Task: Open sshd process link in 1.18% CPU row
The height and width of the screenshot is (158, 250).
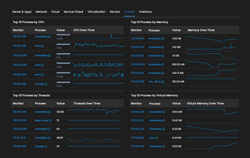Action: pyautogui.click(x=38, y=46)
